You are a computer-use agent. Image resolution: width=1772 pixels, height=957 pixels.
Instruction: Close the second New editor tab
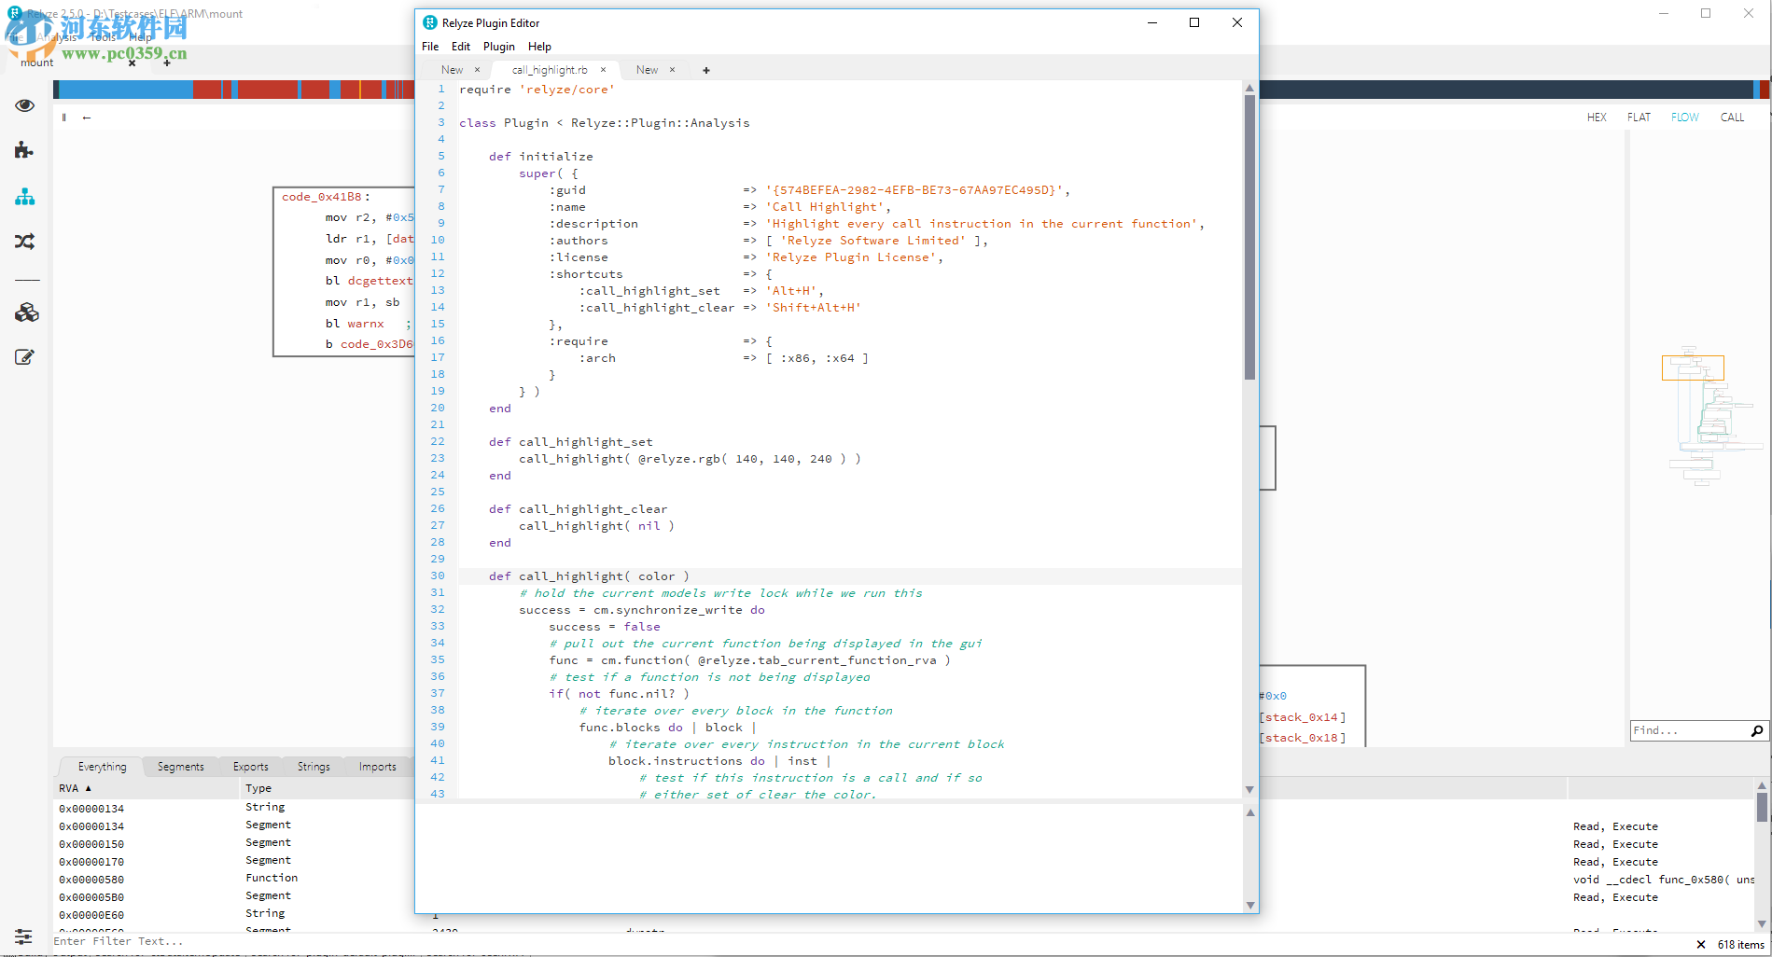(x=672, y=70)
